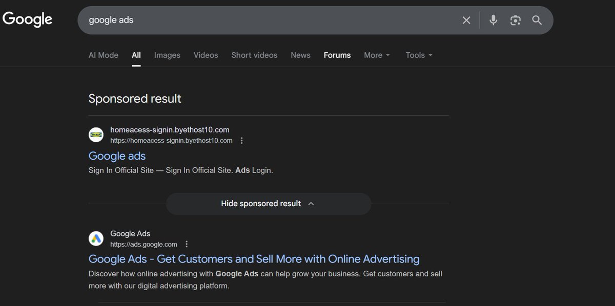Switch to Forums tab
The image size is (615, 306).
pos(337,55)
